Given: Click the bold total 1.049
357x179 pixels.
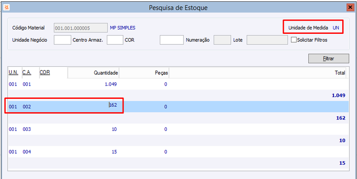Looking at the screenshot, I should 339,95.
